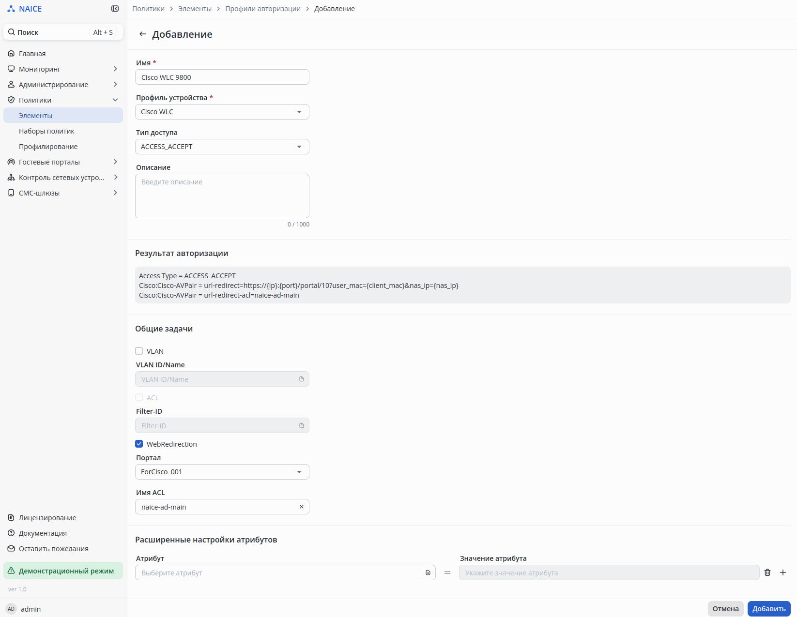Screen dimensions: 797x617
Task: Click the Добавить button
Action: point(768,609)
